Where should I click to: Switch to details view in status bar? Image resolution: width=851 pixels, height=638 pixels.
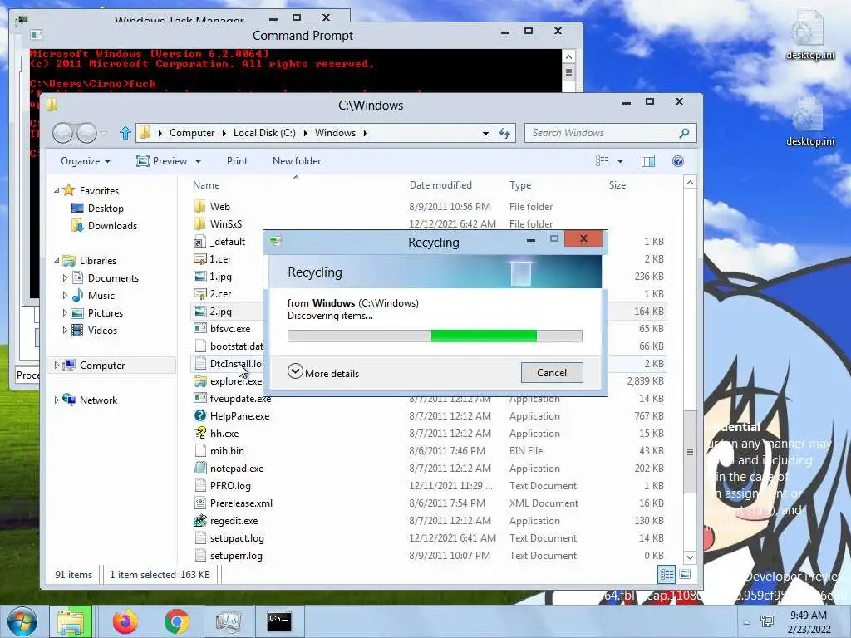pyautogui.click(x=667, y=574)
